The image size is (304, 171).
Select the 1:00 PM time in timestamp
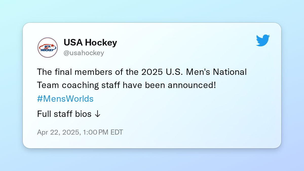tap(96, 132)
